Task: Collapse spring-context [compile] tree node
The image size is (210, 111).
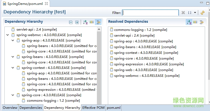Action: tap(13, 68)
